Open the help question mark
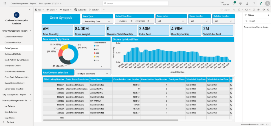This screenshot has height=126, width=271. click(x=254, y=3)
